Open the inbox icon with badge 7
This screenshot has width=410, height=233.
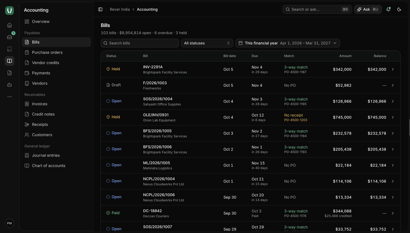(10, 37)
